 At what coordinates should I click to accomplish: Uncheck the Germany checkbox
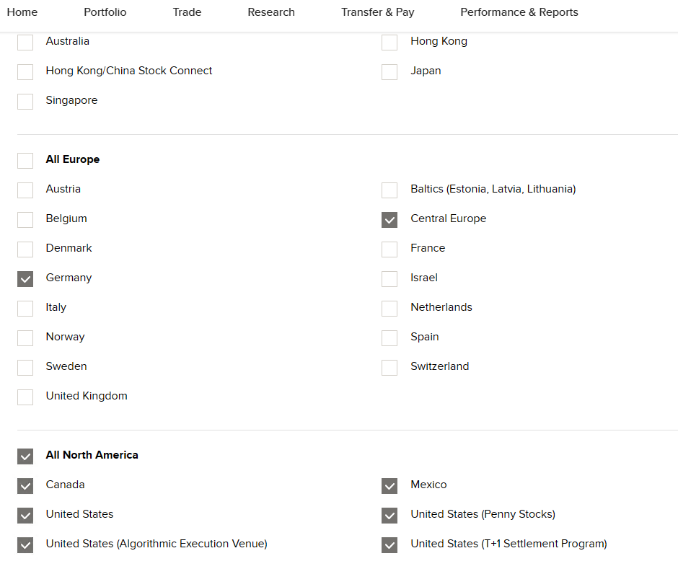25,278
